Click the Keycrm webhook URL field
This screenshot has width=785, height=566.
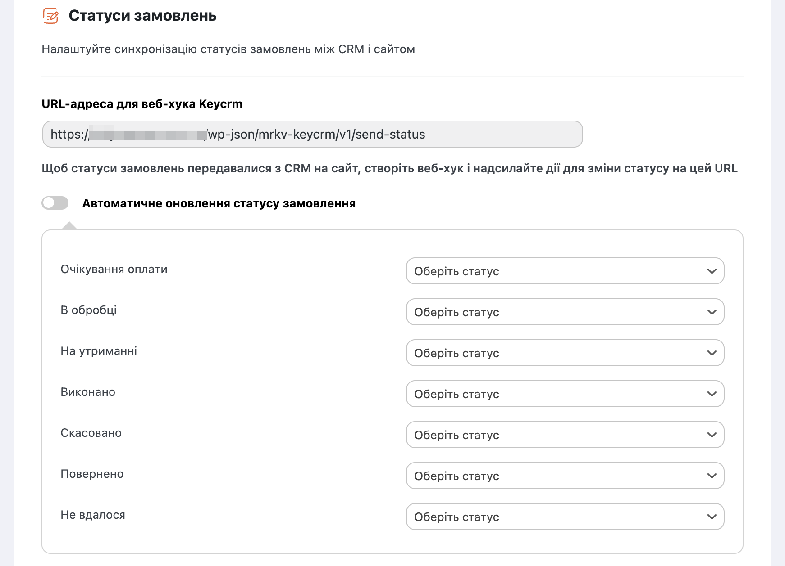312,134
